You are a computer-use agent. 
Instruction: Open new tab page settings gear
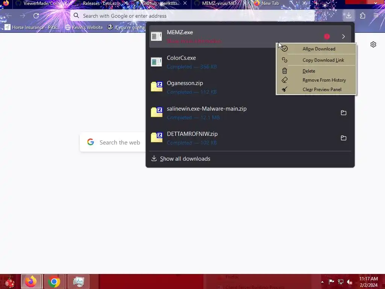(373, 44)
